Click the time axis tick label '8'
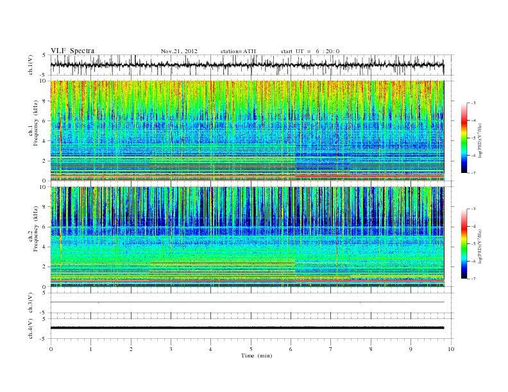 pyautogui.click(x=371, y=349)
